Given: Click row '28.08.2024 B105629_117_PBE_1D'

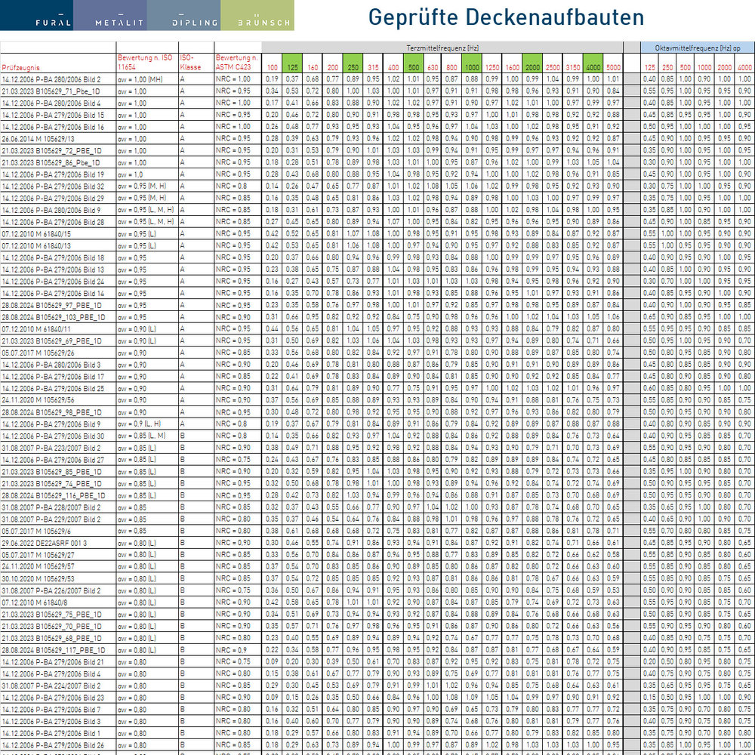Looking at the screenshot, I should tap(377, 649).
